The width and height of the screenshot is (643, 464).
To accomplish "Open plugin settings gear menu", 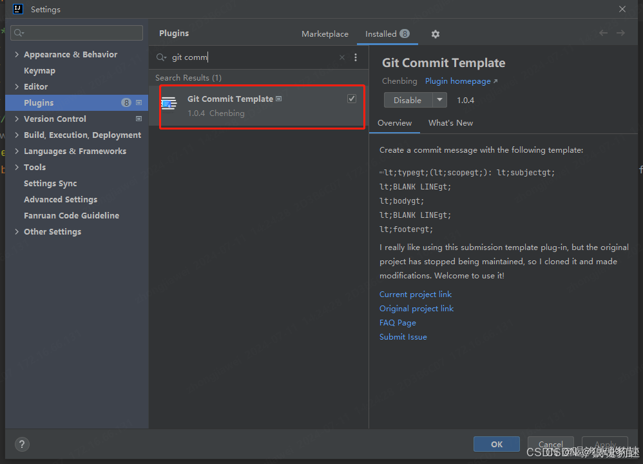I will click(435, 34).
